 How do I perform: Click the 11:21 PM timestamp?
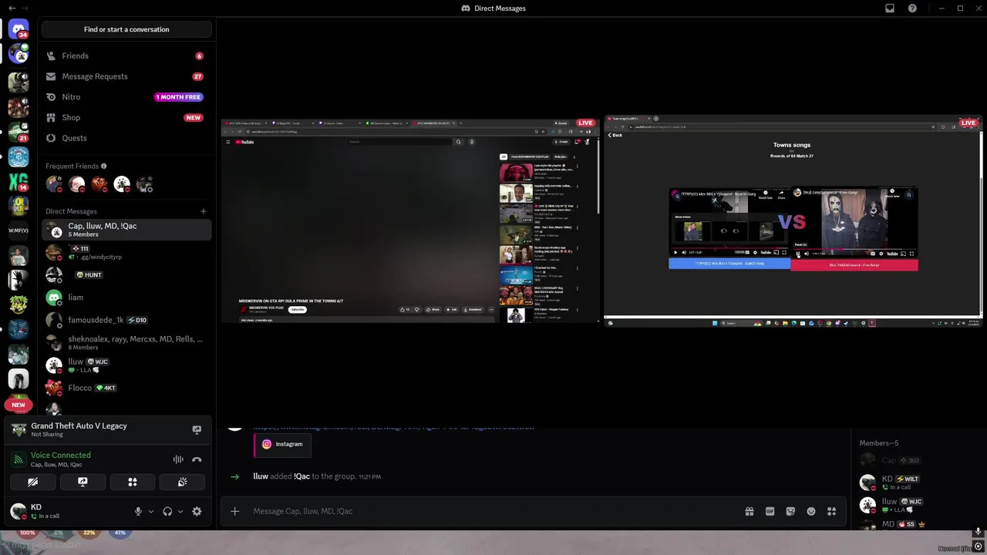(x=370, y=477)
